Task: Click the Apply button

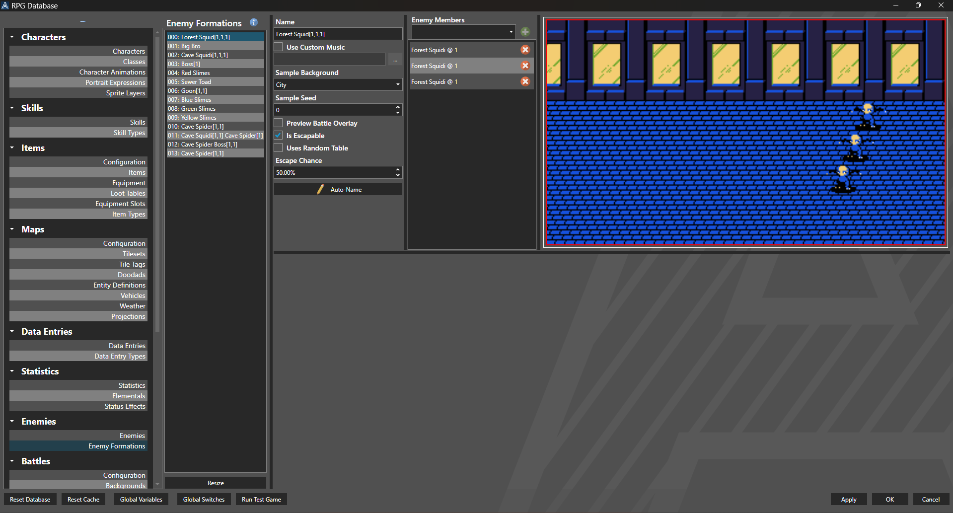Action: tap(848, 500)
